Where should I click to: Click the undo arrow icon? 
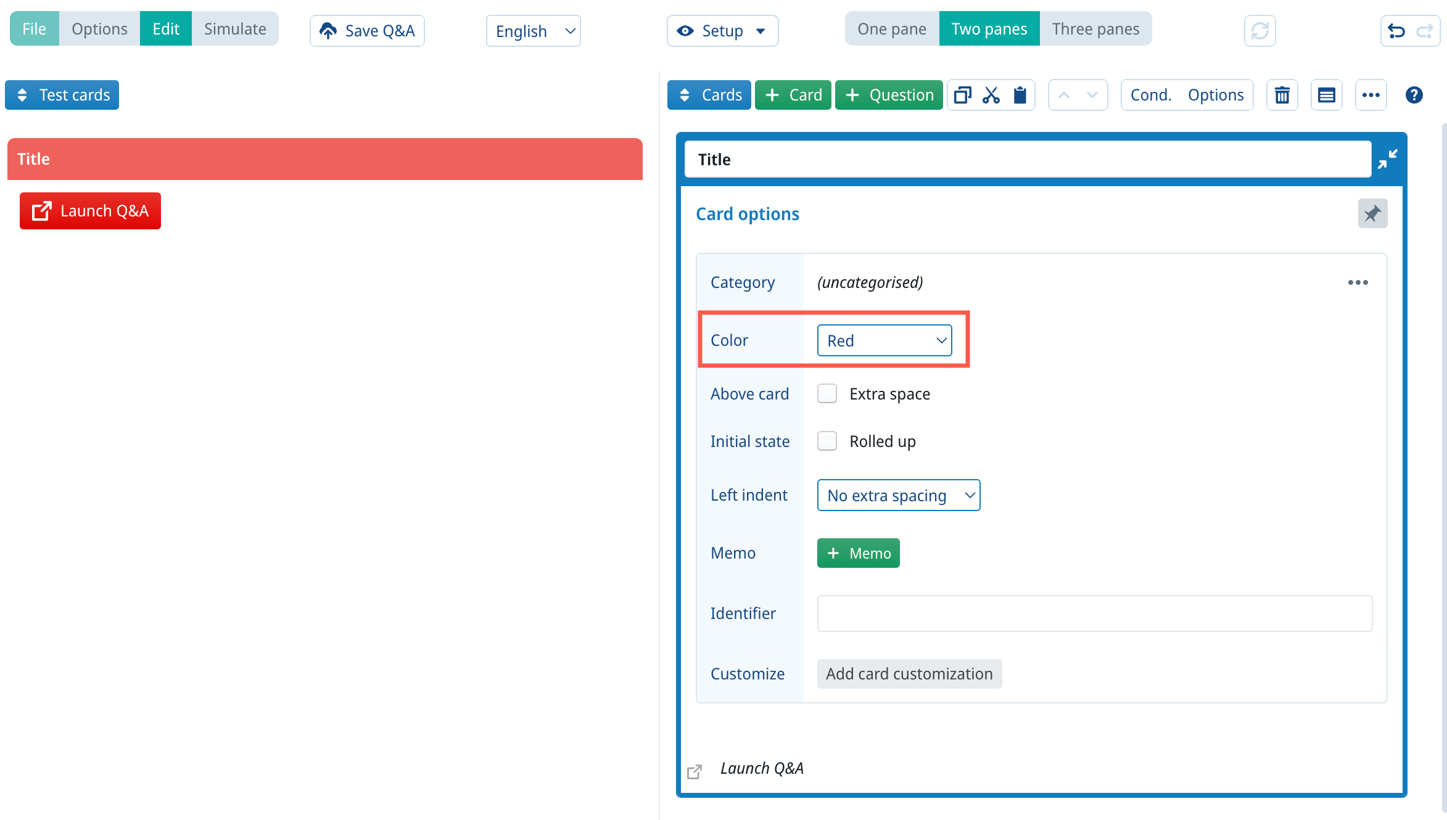click(x=1396, y=31)
